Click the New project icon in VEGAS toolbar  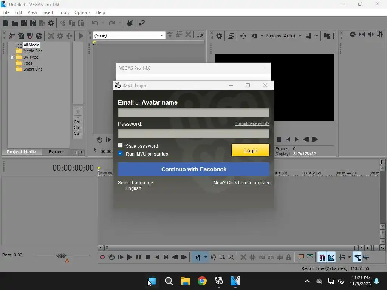pyautogui.click(x=5, y=23)
